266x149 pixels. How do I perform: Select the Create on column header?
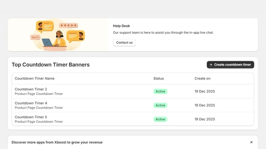click(x=202, y=78)
